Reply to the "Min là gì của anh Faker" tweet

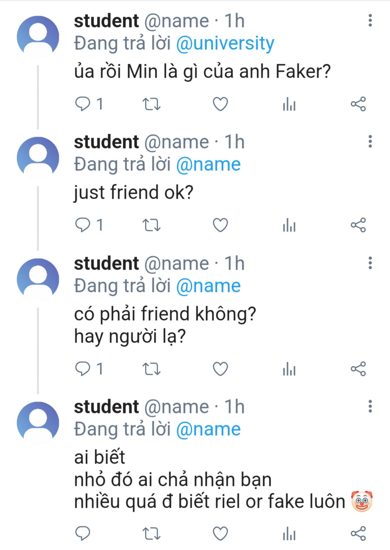click(83, 104)
